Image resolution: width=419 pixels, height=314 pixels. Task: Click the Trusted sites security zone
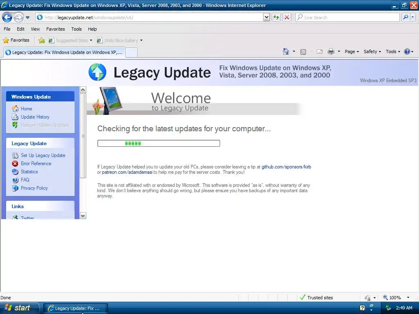click(316, 298)
